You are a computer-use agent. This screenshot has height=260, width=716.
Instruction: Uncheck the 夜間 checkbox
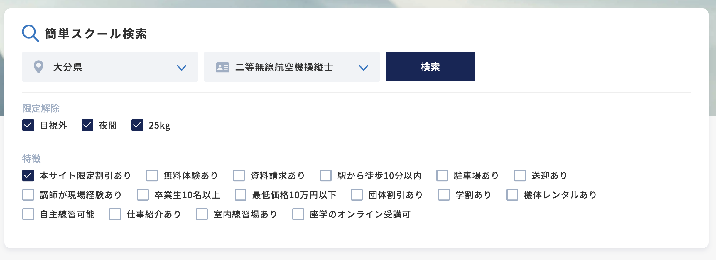pyautogui.click(x=87, y=125)
